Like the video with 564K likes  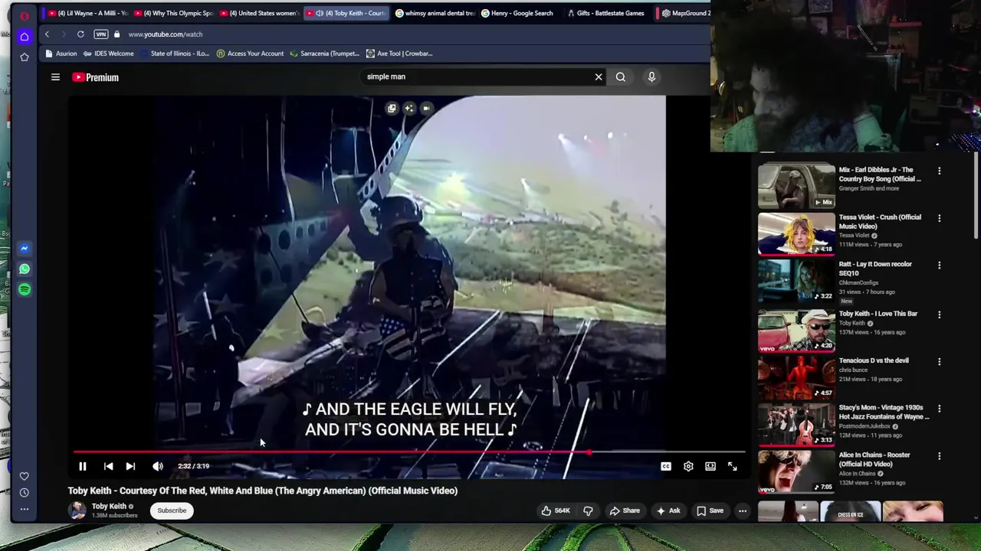tap(556, 510)
